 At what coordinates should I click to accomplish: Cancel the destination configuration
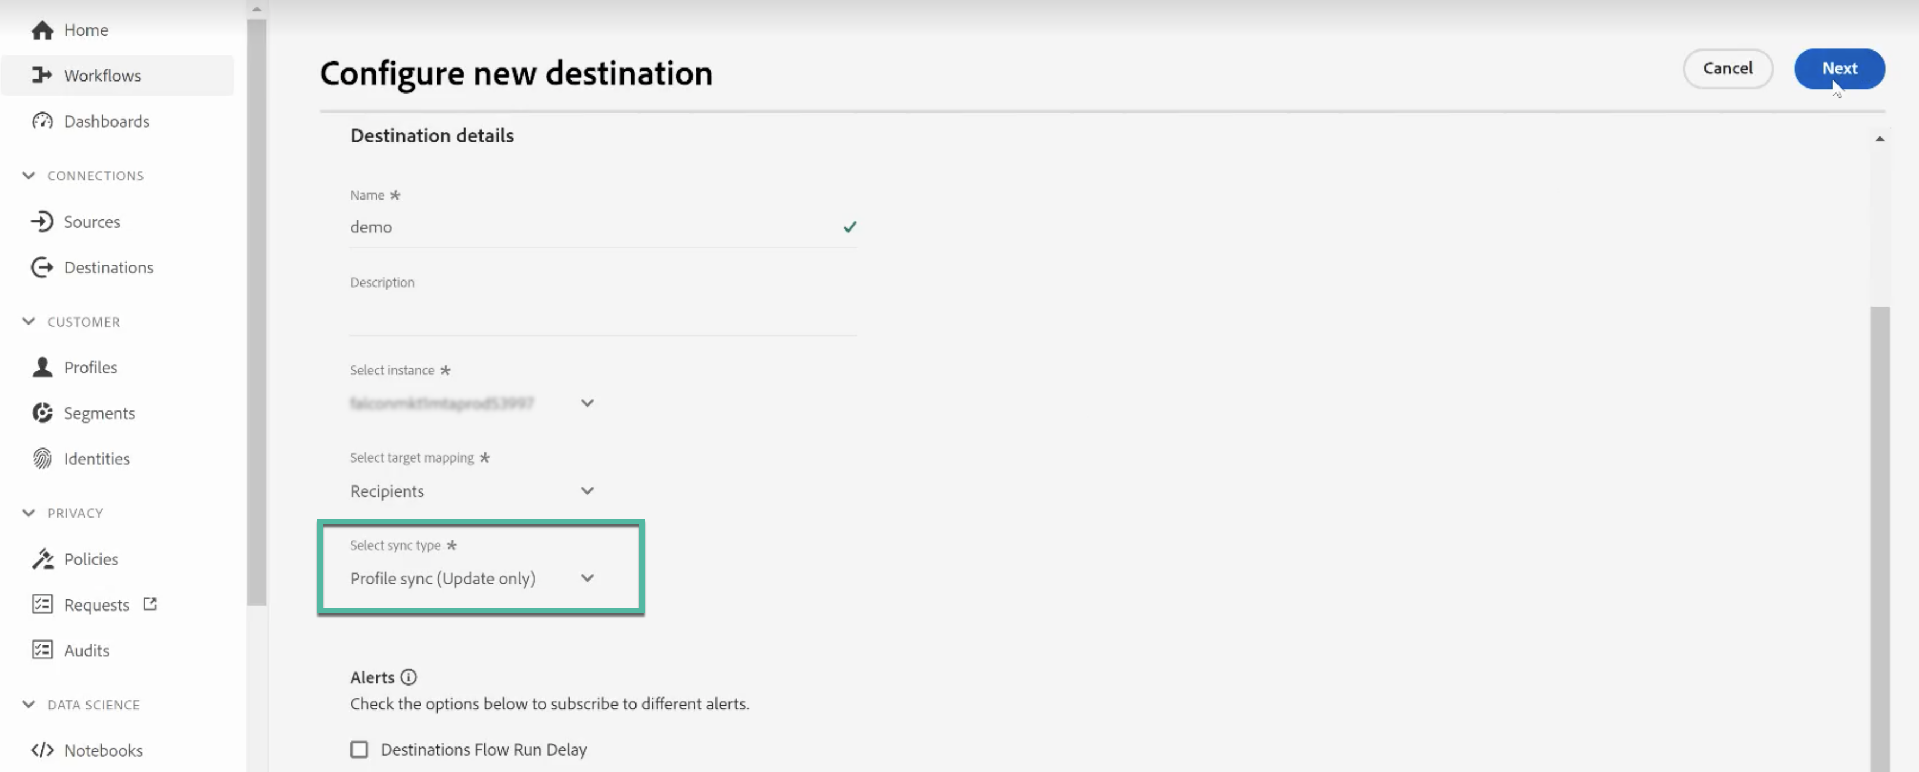(1727, 69)
